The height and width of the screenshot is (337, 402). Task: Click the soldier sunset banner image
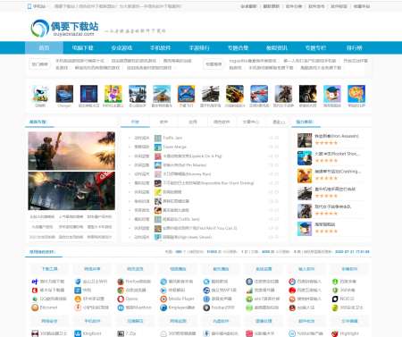(x=71, y=151)
